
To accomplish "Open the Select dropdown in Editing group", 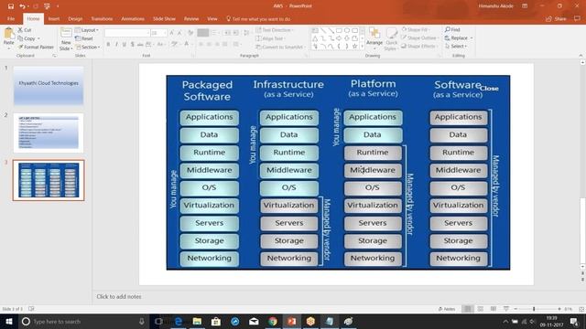I will [456, 47].
